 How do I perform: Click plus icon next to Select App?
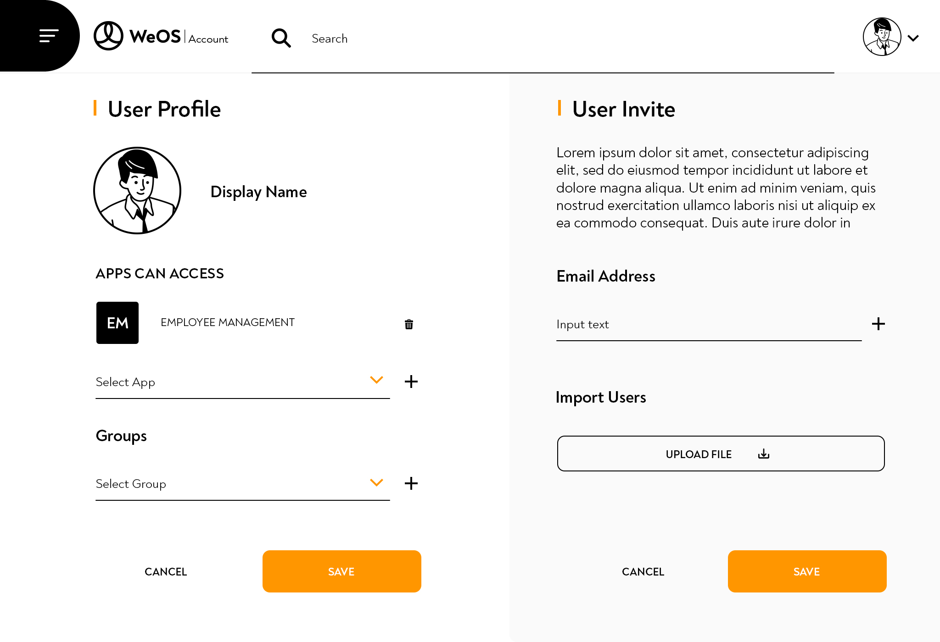[x=411, y=382]
